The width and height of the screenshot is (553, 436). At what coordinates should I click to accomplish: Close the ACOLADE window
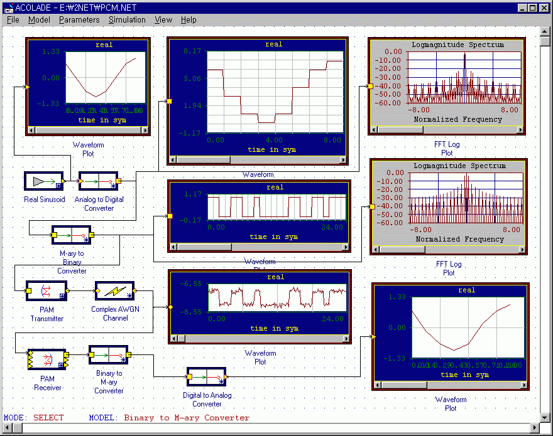(544, 8)
